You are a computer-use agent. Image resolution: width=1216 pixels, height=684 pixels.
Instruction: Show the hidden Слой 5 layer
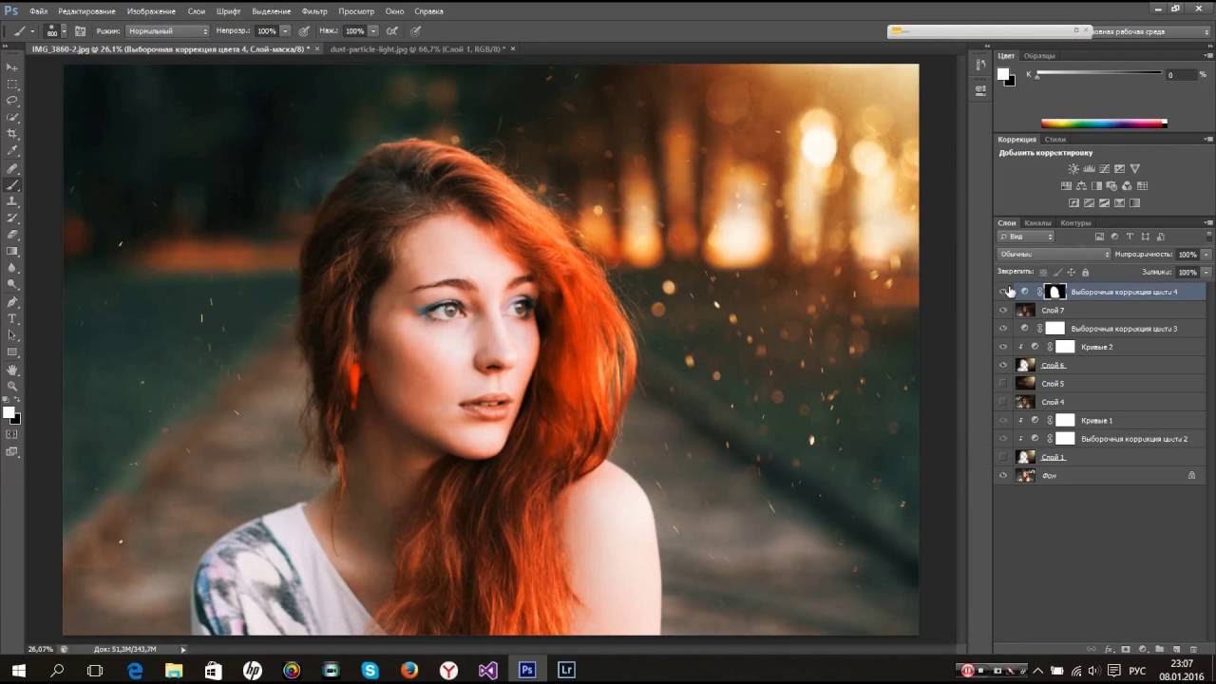pos(1003,384)
